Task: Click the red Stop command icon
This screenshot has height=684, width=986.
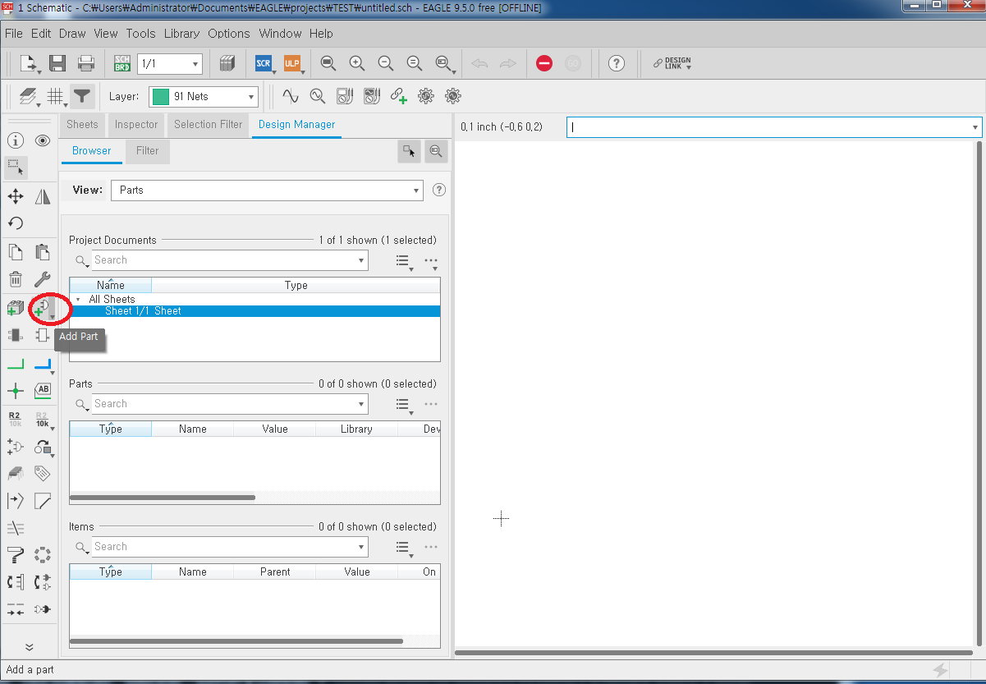Action: pyautogui.click(x=544, y=63)
